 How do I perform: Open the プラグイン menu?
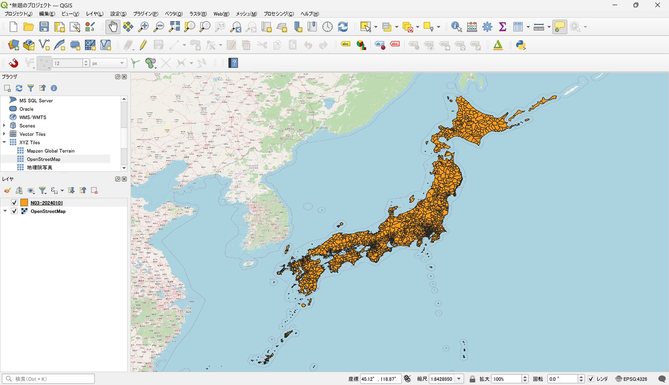tap(146, 14)
